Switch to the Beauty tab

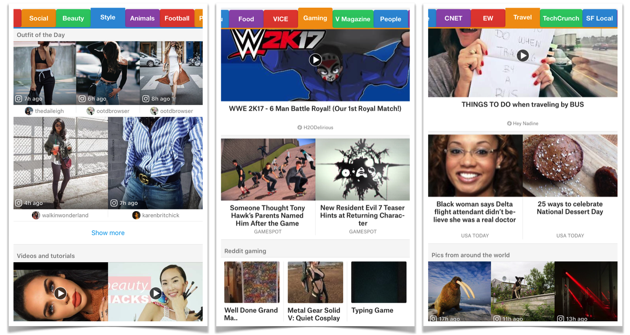73,19
